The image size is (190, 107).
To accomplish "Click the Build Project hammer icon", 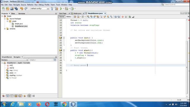I will click(52, 9).
